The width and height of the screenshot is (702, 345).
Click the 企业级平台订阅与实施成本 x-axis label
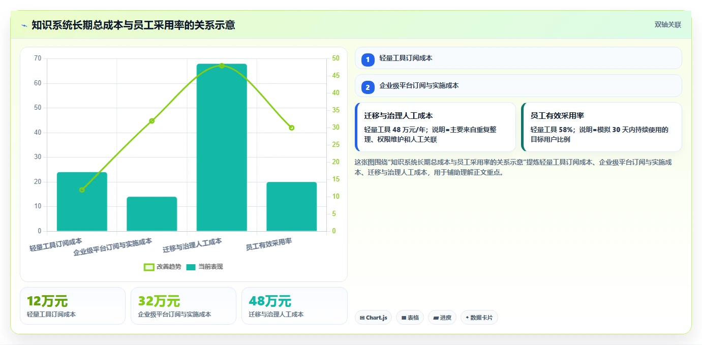[113, 247]
